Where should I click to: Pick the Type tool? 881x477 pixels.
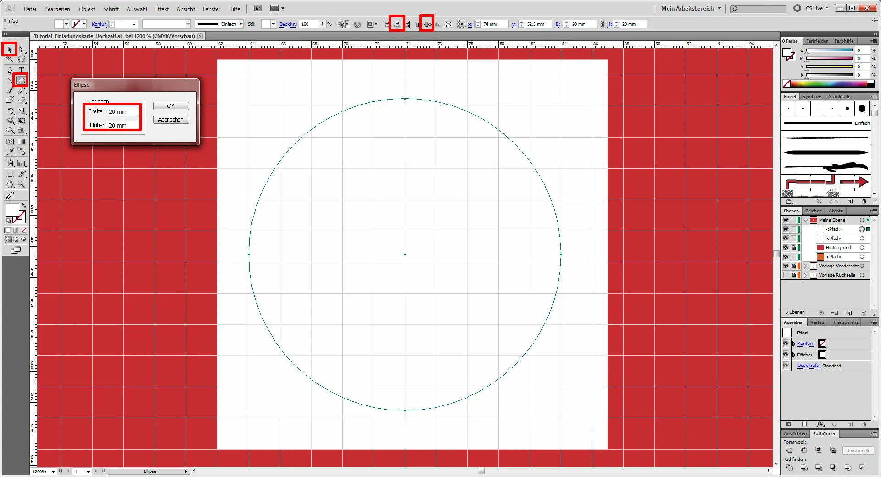coord(21,70)
